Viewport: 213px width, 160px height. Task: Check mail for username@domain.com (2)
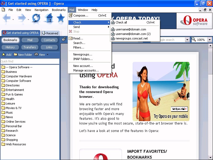[x=135, y=34]
